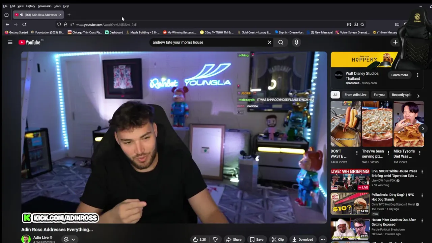Open more actions menu under the video

[x=323, y=239]
